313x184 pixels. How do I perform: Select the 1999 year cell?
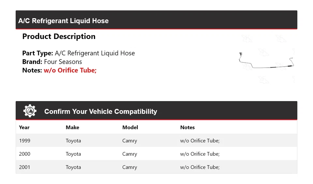click(x=25, y=141)
